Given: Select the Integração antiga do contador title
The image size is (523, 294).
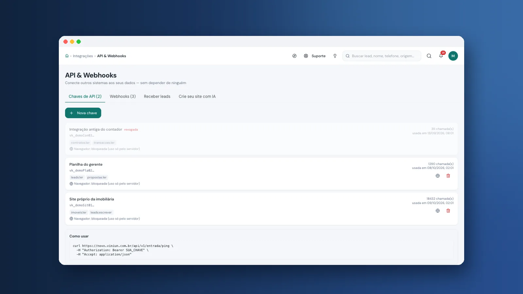Looking at the screenshot, I should (95, 129).
